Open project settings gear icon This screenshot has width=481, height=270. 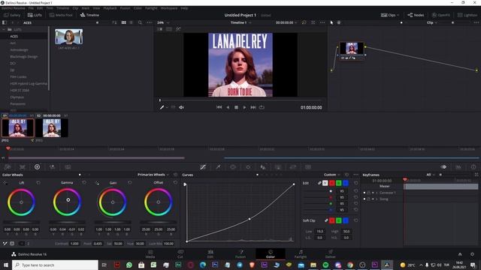472,254
